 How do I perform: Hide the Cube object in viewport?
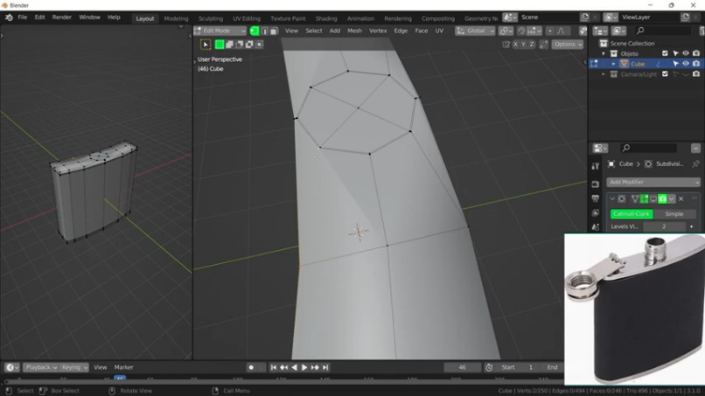[x=686, y=64]
